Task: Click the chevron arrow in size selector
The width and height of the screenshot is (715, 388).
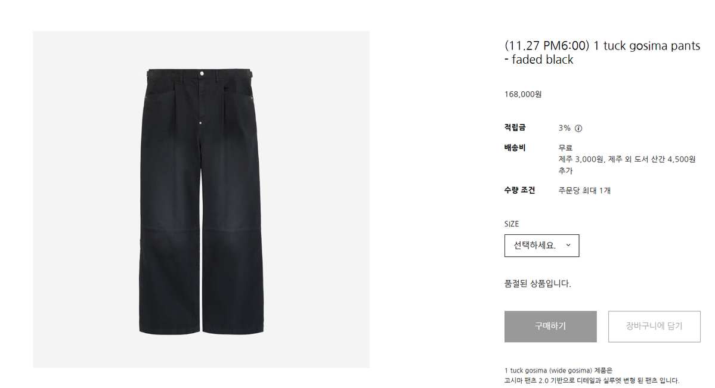Action: (568, 246)
